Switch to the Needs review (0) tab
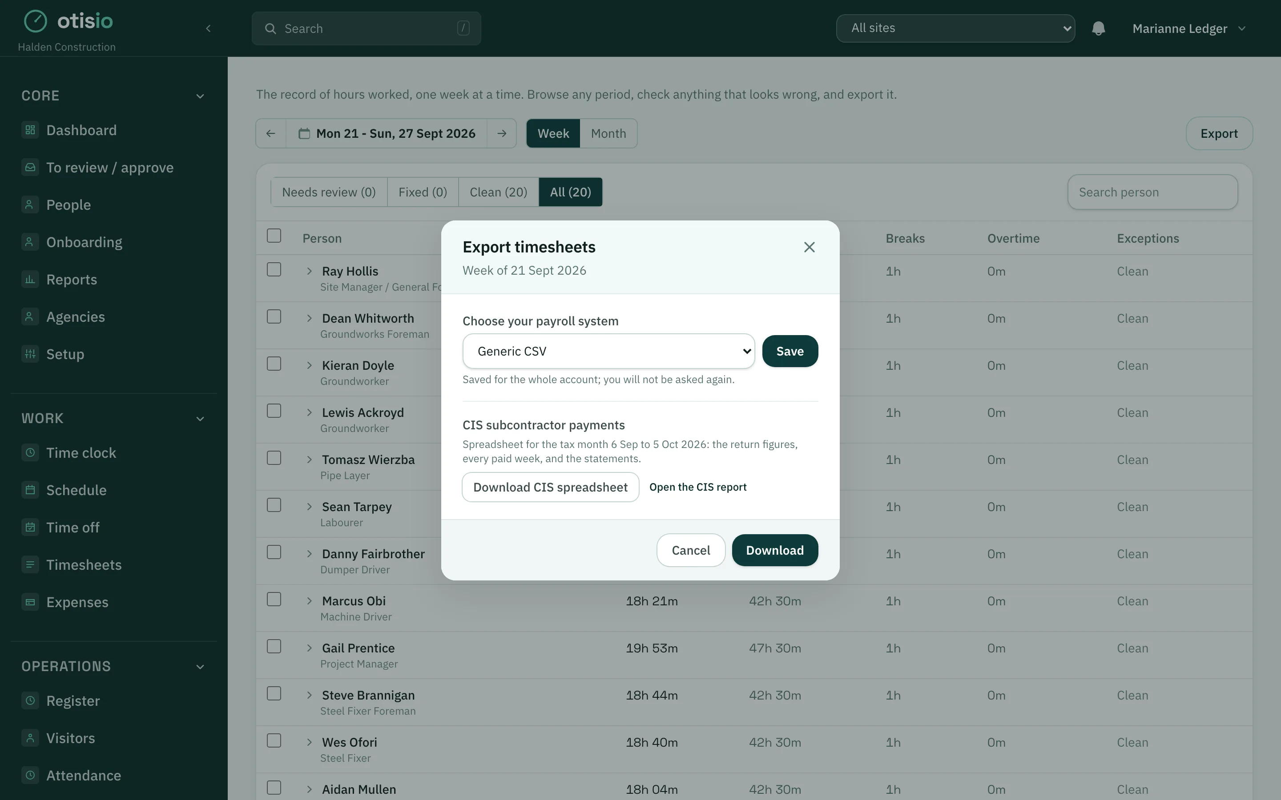The width and height of the screenshot is (1281, 800). click(329, 192)
